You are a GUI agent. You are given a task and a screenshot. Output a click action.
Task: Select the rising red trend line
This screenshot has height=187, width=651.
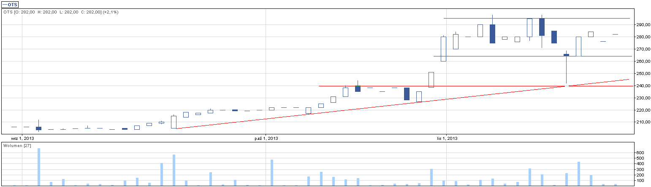point(403,104)
